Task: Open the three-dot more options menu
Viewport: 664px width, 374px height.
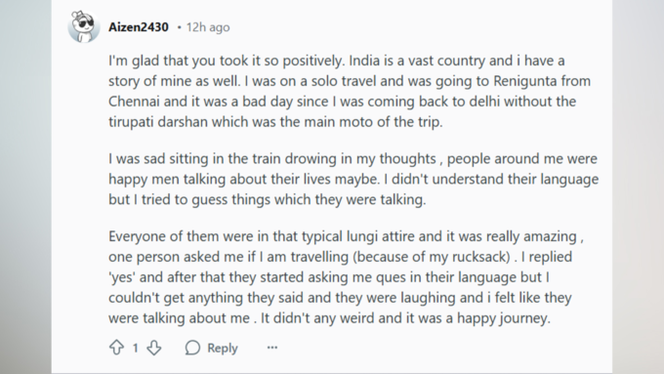Action: (x=272, y=348)
